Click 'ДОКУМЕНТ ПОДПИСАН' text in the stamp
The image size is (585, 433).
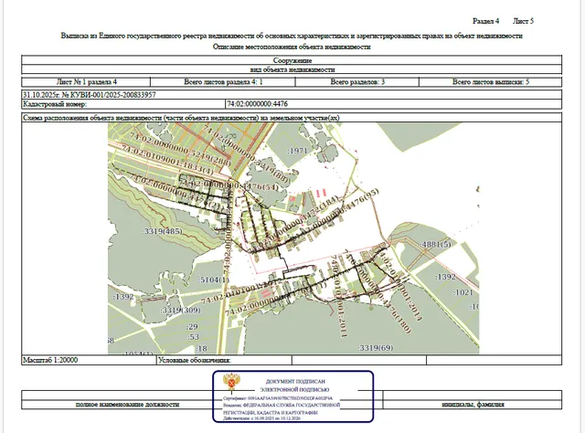click(x=295, y=382)
